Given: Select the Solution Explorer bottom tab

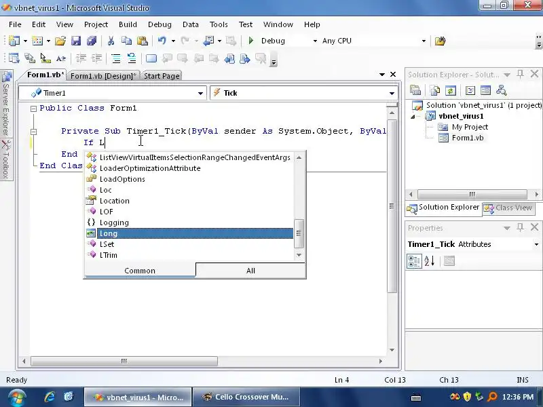Looking at the screenshot, I should point(444,208).
